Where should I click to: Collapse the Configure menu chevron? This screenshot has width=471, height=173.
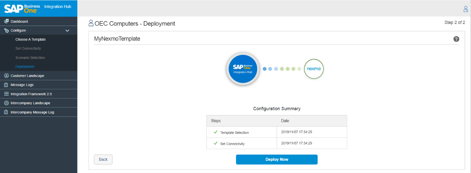pyautogui.click(x=67, y=31)
